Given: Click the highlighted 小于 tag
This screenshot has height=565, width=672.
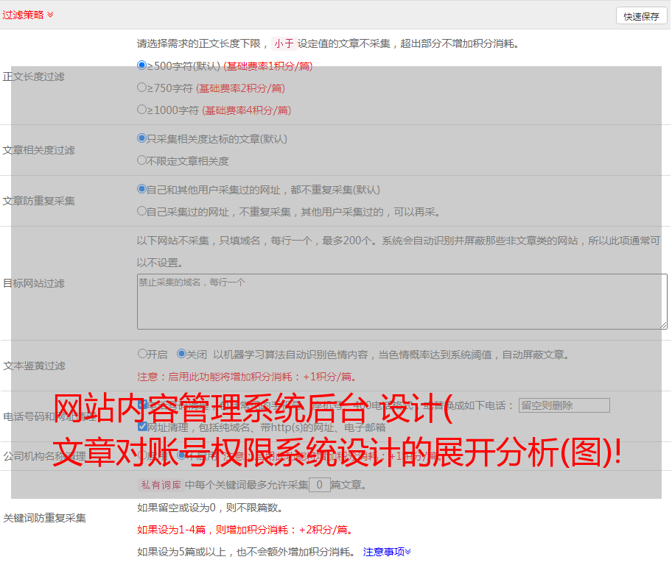Looking at the screenshot, I should point(284,43).
